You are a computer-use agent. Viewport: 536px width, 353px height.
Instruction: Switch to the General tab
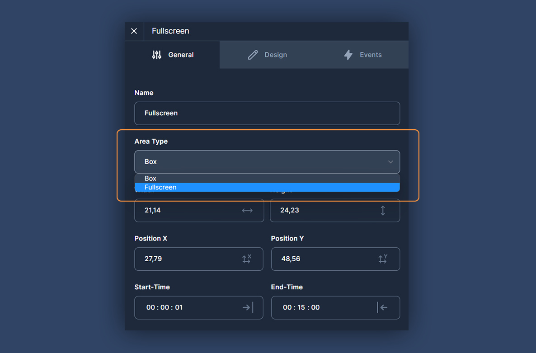tap(172, 55)
